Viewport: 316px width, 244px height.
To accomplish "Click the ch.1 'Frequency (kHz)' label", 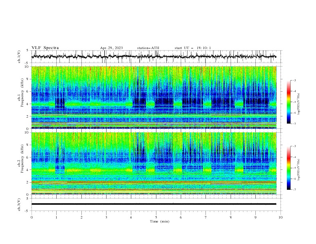I will pos(22,93).
